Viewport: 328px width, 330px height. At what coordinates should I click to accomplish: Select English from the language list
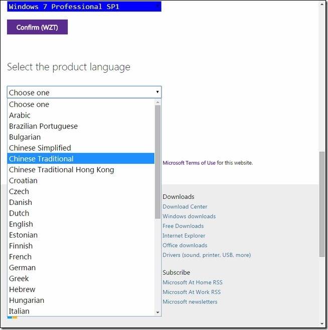(x=81, y=224)
